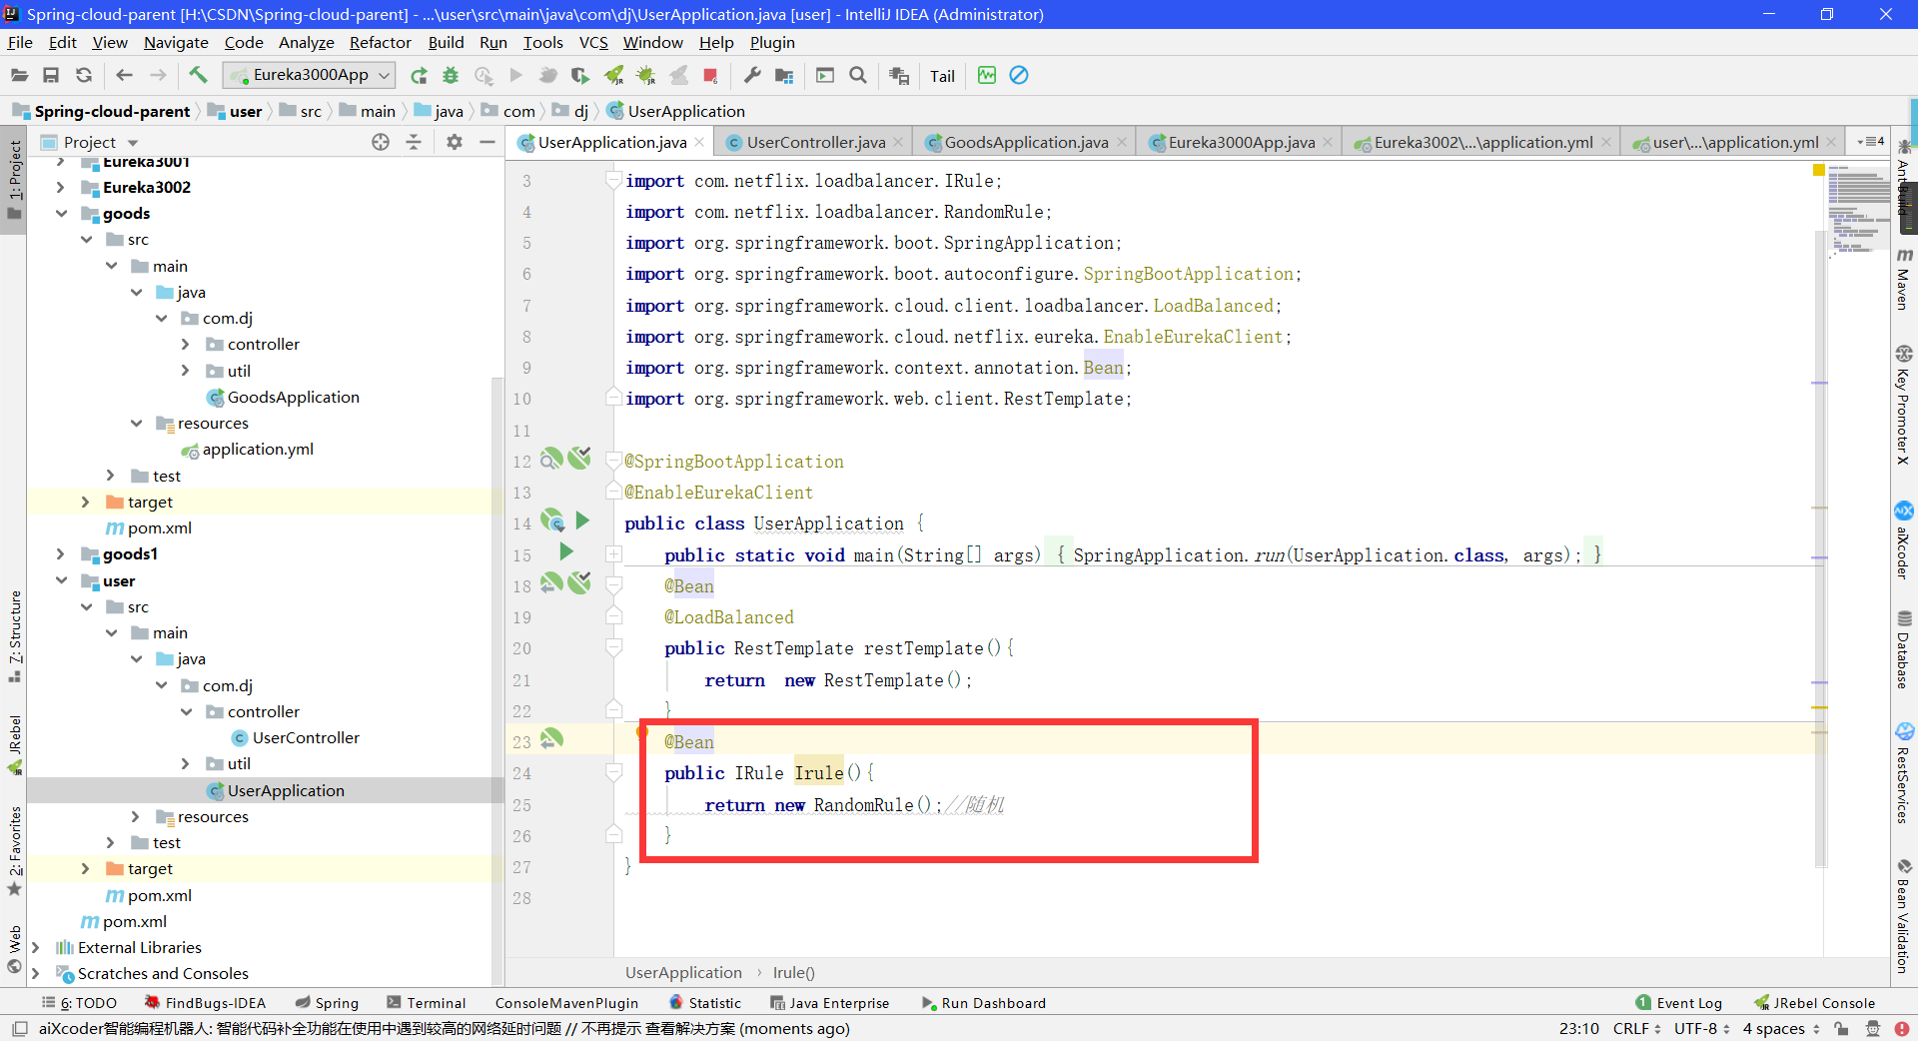Collapse the goods module tree node
The image size is (1918, 1041).
coord(61,213)
